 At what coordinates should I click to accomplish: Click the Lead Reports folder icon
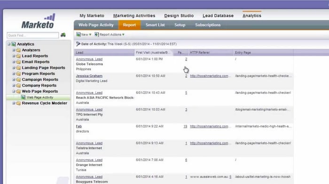[18, 56]
